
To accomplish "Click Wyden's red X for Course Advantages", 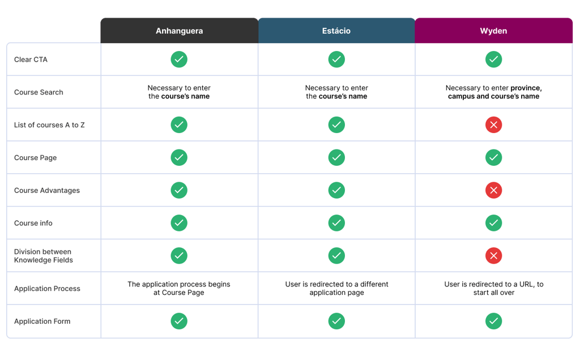I will point(493,190).
